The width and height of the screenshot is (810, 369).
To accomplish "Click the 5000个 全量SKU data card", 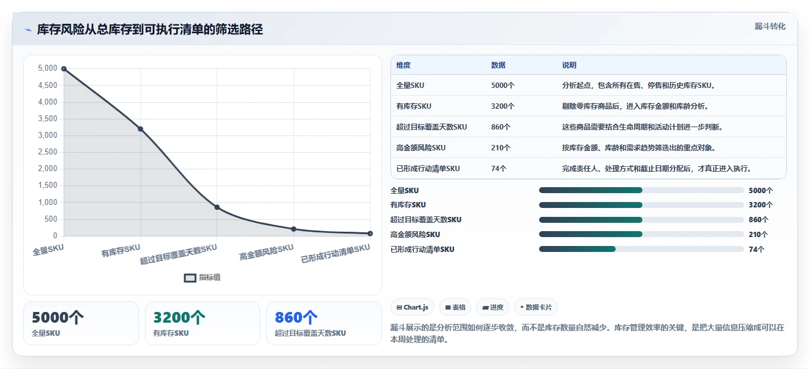I will pyautogui.click(x=81, y=323).
